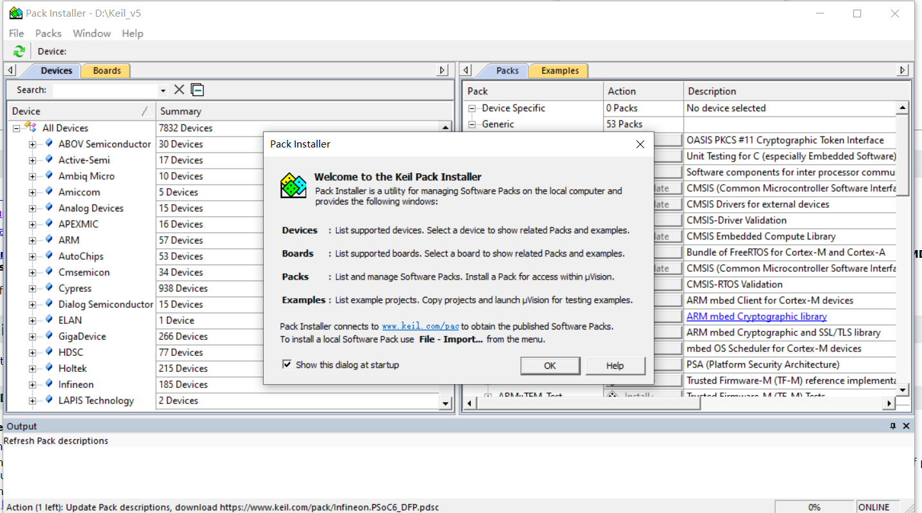Expand the ARM vendor node
This screenshot has width=922, height=513.
click(x=32, y=240)
